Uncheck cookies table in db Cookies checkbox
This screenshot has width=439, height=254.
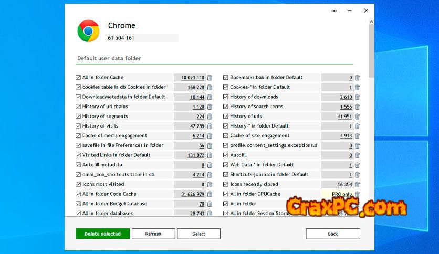(x=78, y=87)
